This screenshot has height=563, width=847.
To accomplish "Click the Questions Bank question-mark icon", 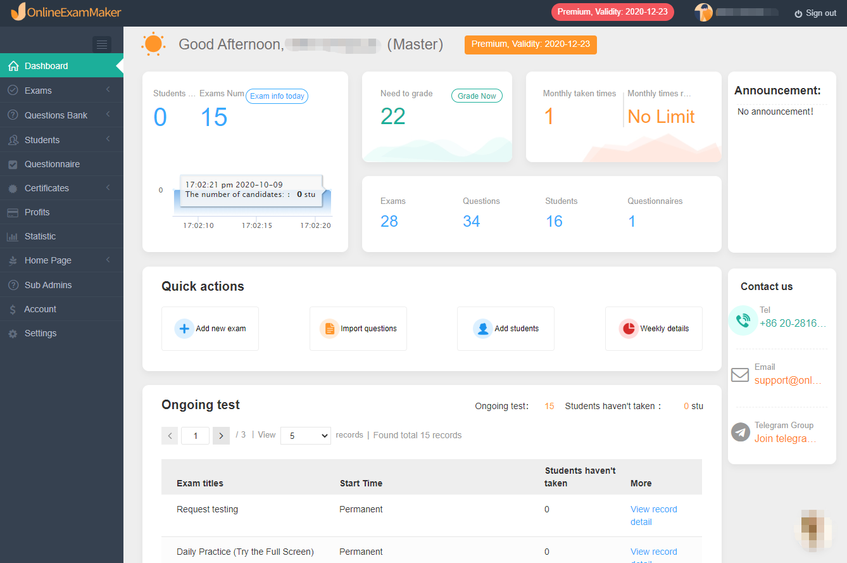I will click(13, 115).
